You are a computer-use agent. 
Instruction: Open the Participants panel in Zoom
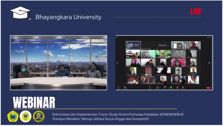click(157, 88)
